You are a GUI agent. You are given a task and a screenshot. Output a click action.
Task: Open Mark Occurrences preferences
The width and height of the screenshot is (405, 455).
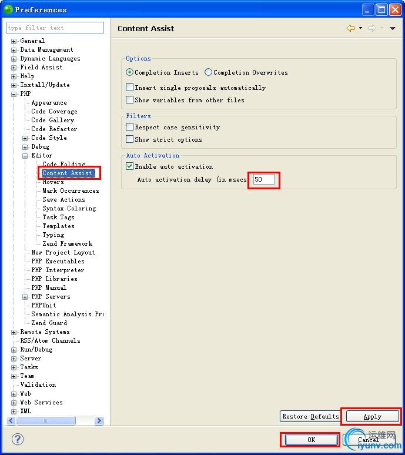[71, 190]
